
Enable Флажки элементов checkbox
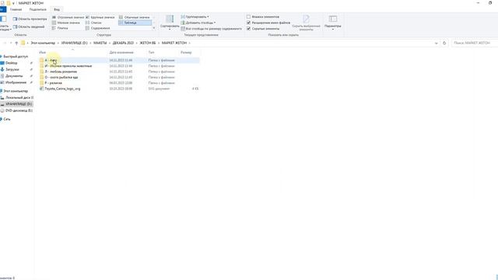point(249,17)
